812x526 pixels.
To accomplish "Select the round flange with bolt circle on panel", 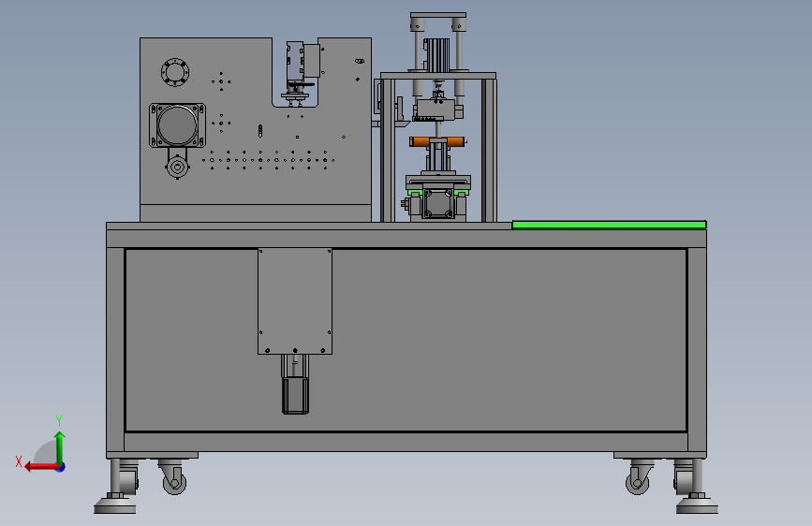I will 175,72.
